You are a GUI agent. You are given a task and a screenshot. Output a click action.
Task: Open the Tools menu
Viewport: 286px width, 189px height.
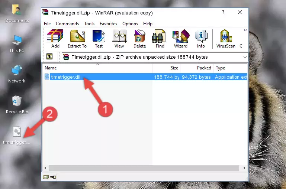pos(89,24)
